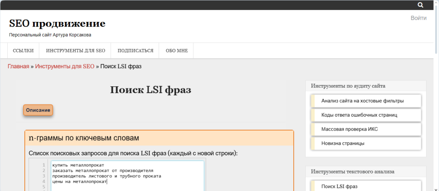Click Поиск LSI фраз in sidebar
439x191 pixels.
click(x=339, y=186)
